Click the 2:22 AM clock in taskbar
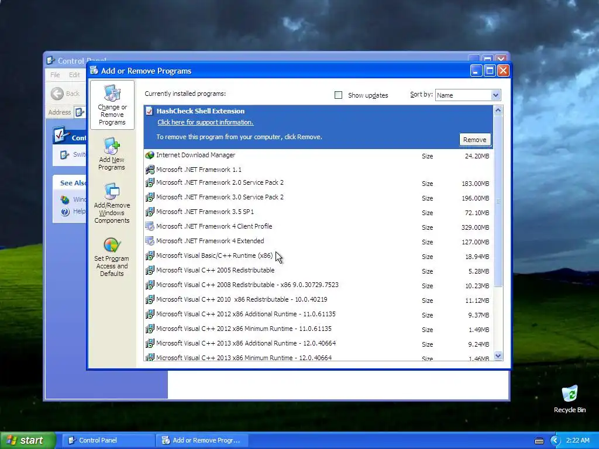 [x=577, y=440]
